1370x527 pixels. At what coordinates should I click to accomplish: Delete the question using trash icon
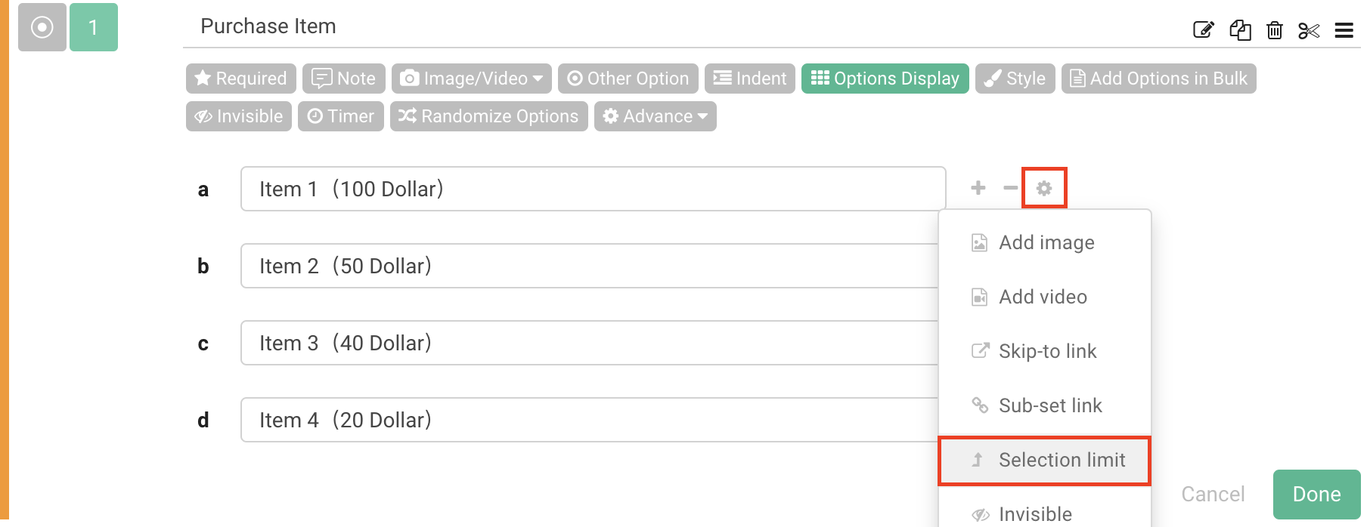click(x=1275, y=31)
